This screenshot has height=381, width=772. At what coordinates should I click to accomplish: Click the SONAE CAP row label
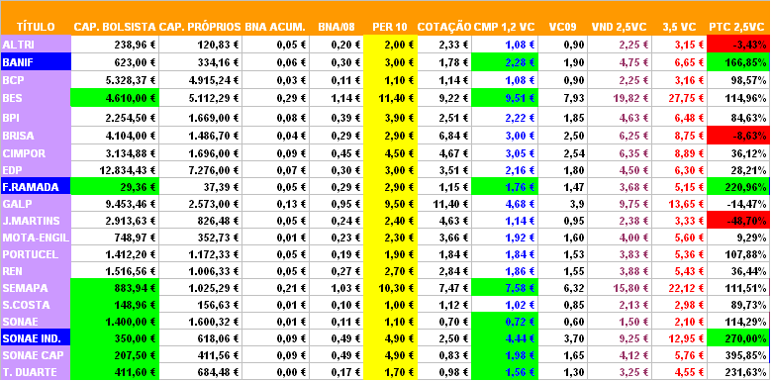(x=36, y=355)
